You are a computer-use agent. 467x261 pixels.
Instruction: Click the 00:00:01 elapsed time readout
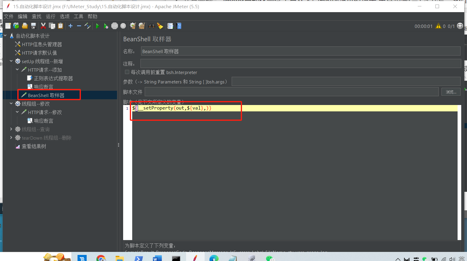[x=424, y=26]
